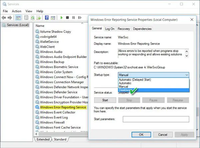
Task: Click the greyed-out Stop button in dialog
Action: tap(129, 100)
